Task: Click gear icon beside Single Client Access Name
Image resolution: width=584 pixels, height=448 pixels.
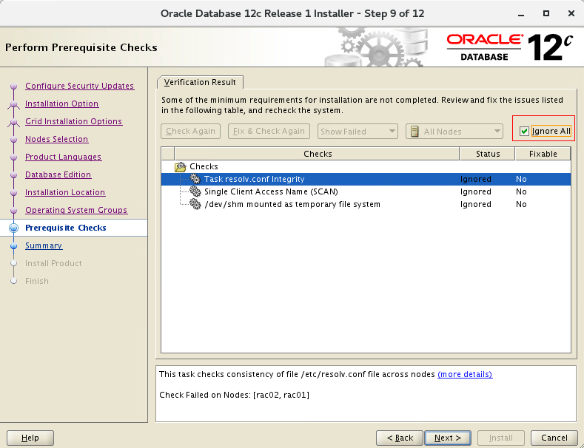Action: coord(195,191)
